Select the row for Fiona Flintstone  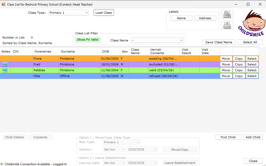(252, 59)
